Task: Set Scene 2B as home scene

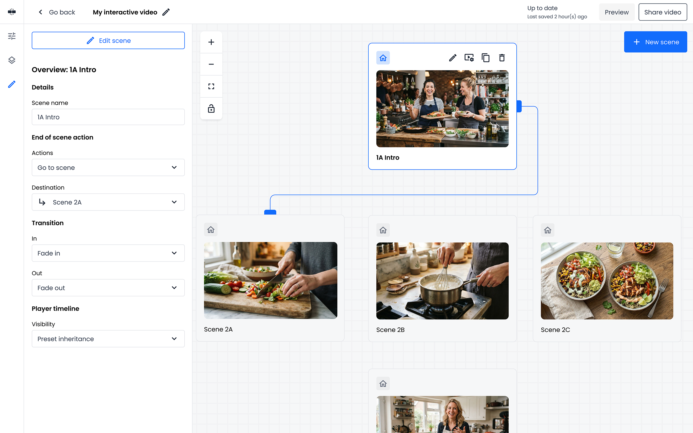Action: pos(383,230)
